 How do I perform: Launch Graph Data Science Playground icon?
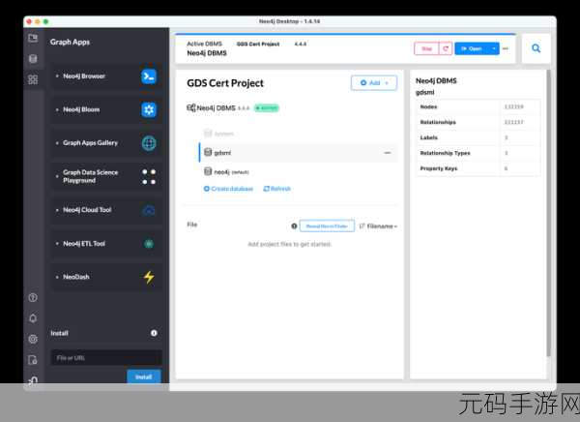pyautogui.click(x=149, y=176)
